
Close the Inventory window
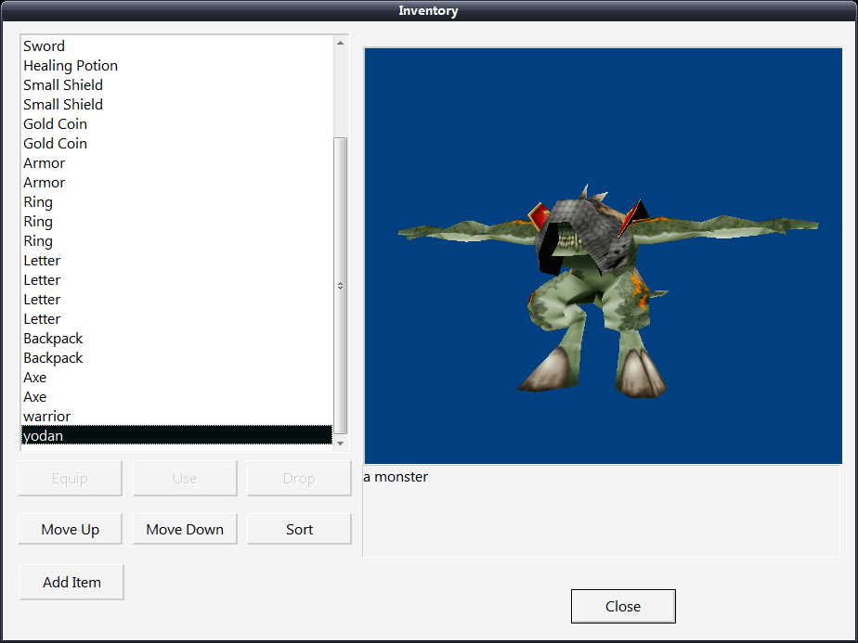[623, 607]
